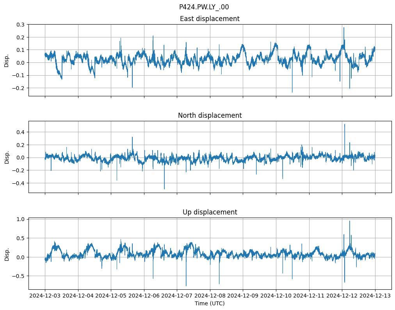Select the Up displacement subplot title

point(210,212)
